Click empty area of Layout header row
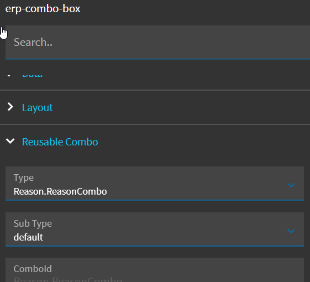This screenshot has height=282, width=310. click(178, 107)
